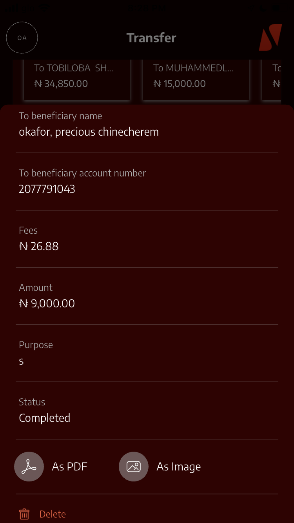The height and width of the screenshot is (523, 294).
Task: Click the image export icon
Action: (x=134, y=467)
